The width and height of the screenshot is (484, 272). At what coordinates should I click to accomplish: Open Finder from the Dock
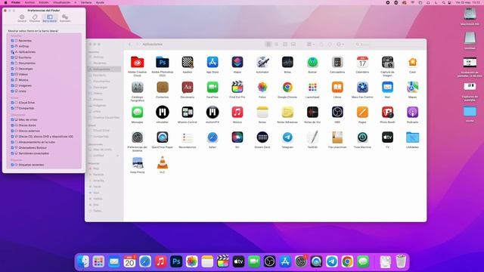[x=83, y=262]
